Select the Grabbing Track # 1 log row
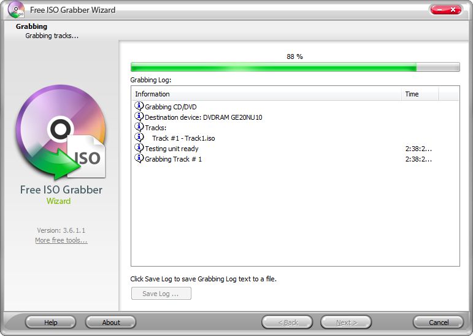Image resolution: width=473 pixels, height=336 pixels. tap(295, 159)
